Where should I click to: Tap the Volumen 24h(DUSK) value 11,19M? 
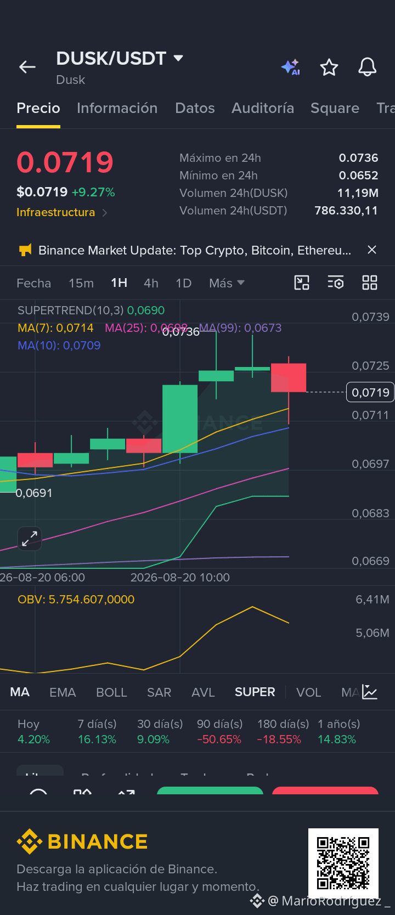(358, 193)
